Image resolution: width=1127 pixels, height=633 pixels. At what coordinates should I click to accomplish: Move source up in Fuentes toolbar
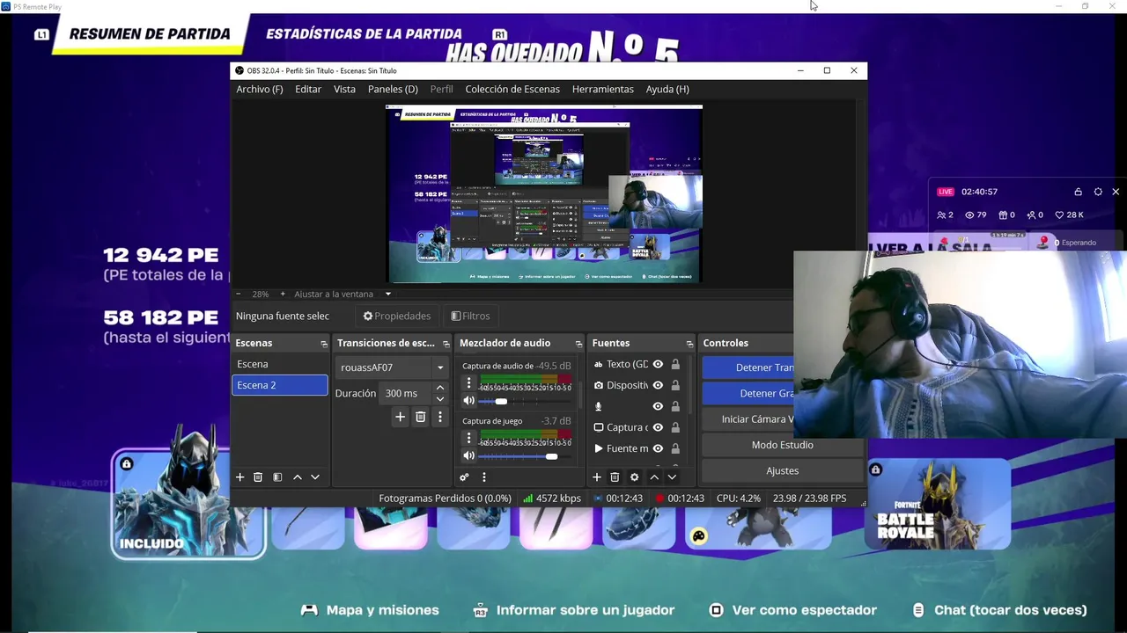click(654, 477)
